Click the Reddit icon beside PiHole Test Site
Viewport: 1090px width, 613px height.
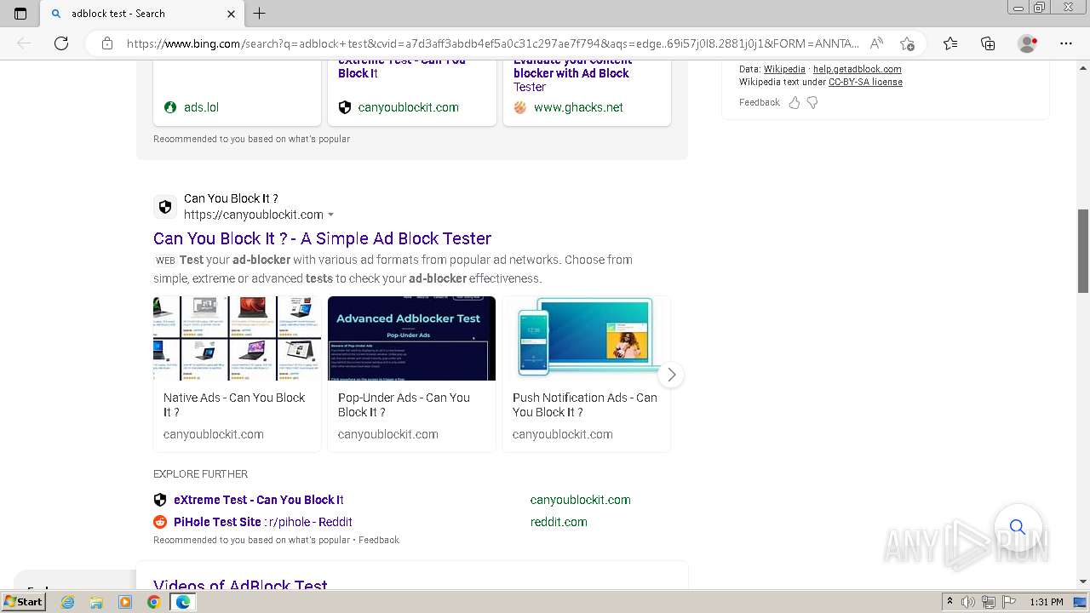coord(160,522)
